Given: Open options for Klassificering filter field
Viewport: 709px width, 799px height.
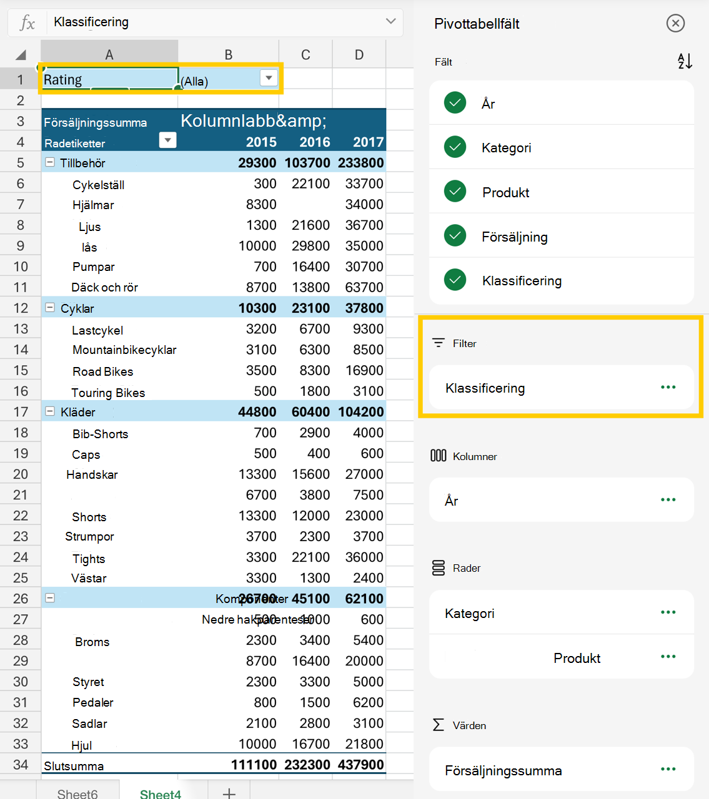Looking at the screenshot, I should tap(668, 388).
